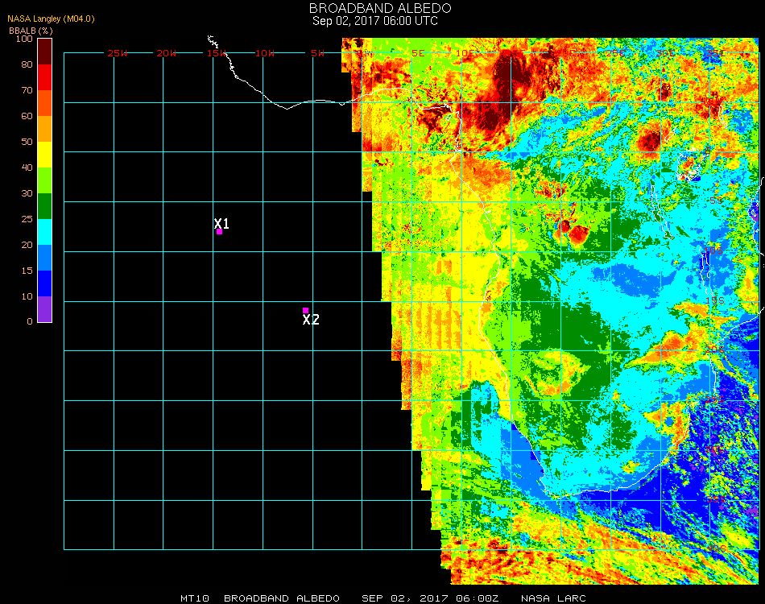Choose the light green 30-40% legend swatch
Screen dimensions: 765x604
tap(45, 180)
